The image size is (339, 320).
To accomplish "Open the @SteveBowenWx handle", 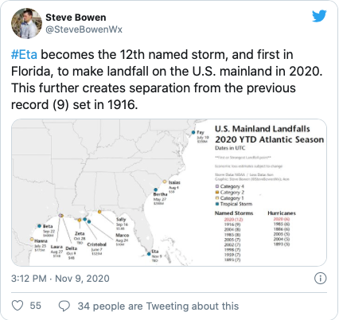I will [x=84, y=29].
